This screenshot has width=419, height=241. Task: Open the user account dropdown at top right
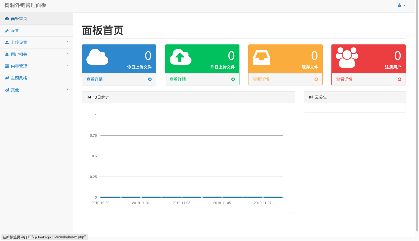tap(402, 5)
